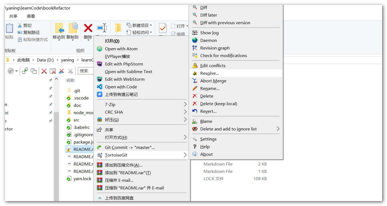Open the 共享 ribbon tab
The width and height of the screenshot is (387, 206).
[x=13, y=16]
